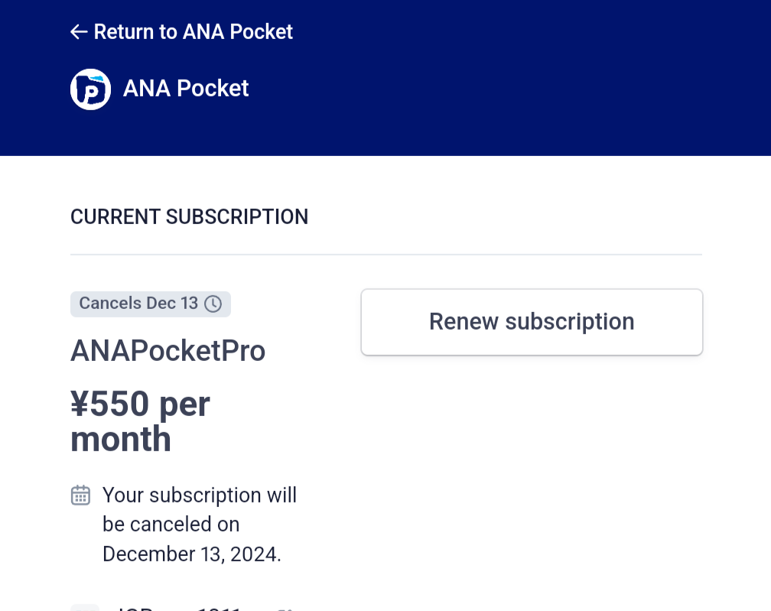Click "Your subscription will" text line
The image size is (771, 611).
[200, 495]
